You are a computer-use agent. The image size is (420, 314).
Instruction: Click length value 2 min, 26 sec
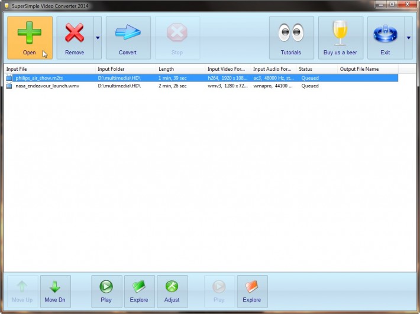tap(173, 86)
